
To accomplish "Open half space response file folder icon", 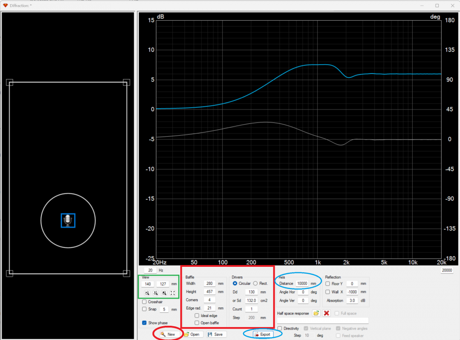I will click(316, 313).
